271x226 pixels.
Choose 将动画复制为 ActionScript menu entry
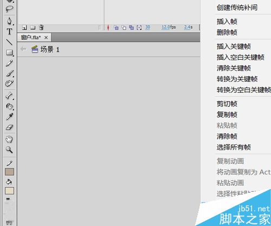[244, 172]
